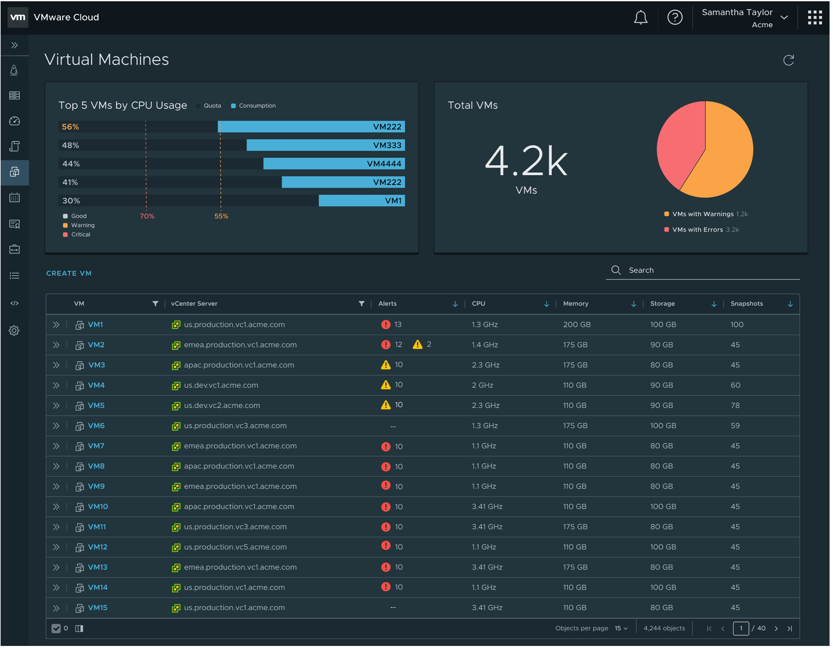The image size is (833, 650).
Task: Open the code developer icon in sidebar
Action: pyautogui.click(x=14, y=304)
